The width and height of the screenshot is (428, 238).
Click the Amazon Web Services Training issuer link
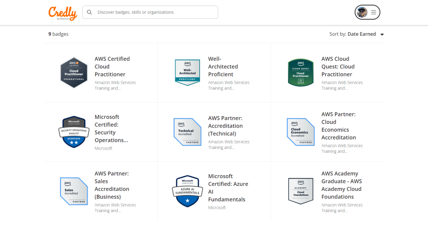coord(115,85)
